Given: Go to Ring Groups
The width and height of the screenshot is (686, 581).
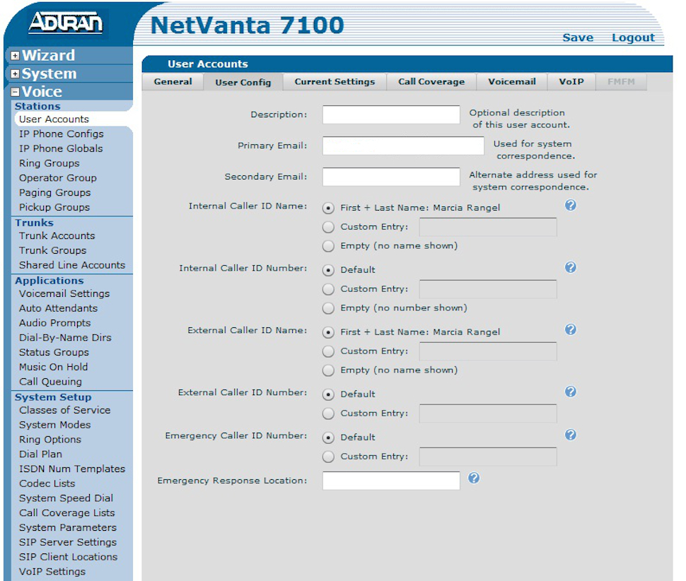Looking at the screenshot, I should coord(49,163).
